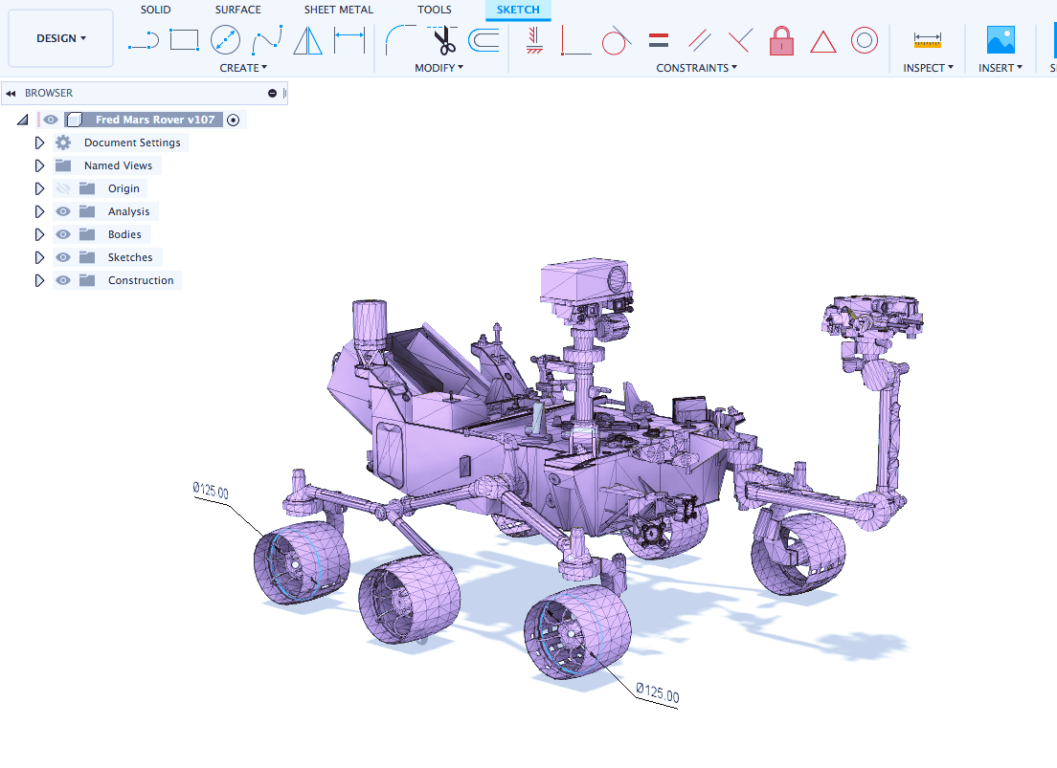Select the Trim scissors tool

click(443, 40)
